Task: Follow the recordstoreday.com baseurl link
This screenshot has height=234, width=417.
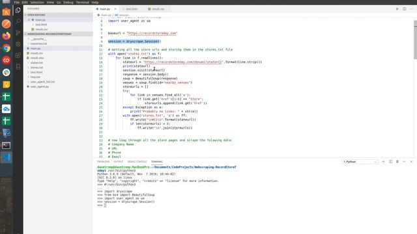Action: tap(152, 33)
